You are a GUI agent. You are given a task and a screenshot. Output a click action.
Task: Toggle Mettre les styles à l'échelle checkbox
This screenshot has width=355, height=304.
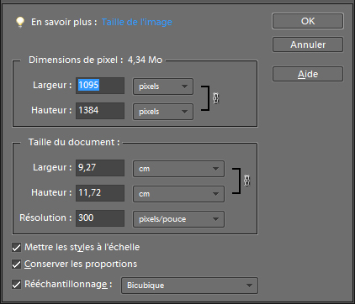[16, 247]
